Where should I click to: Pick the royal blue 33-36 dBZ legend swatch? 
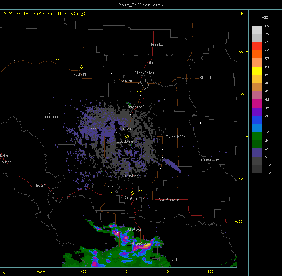(x=257, y=120)
